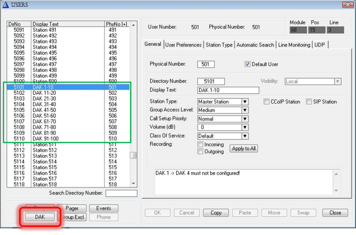Click the user list scroll up arrow
Viewport: 356px width, 235px height.
(x=133, y=25)
